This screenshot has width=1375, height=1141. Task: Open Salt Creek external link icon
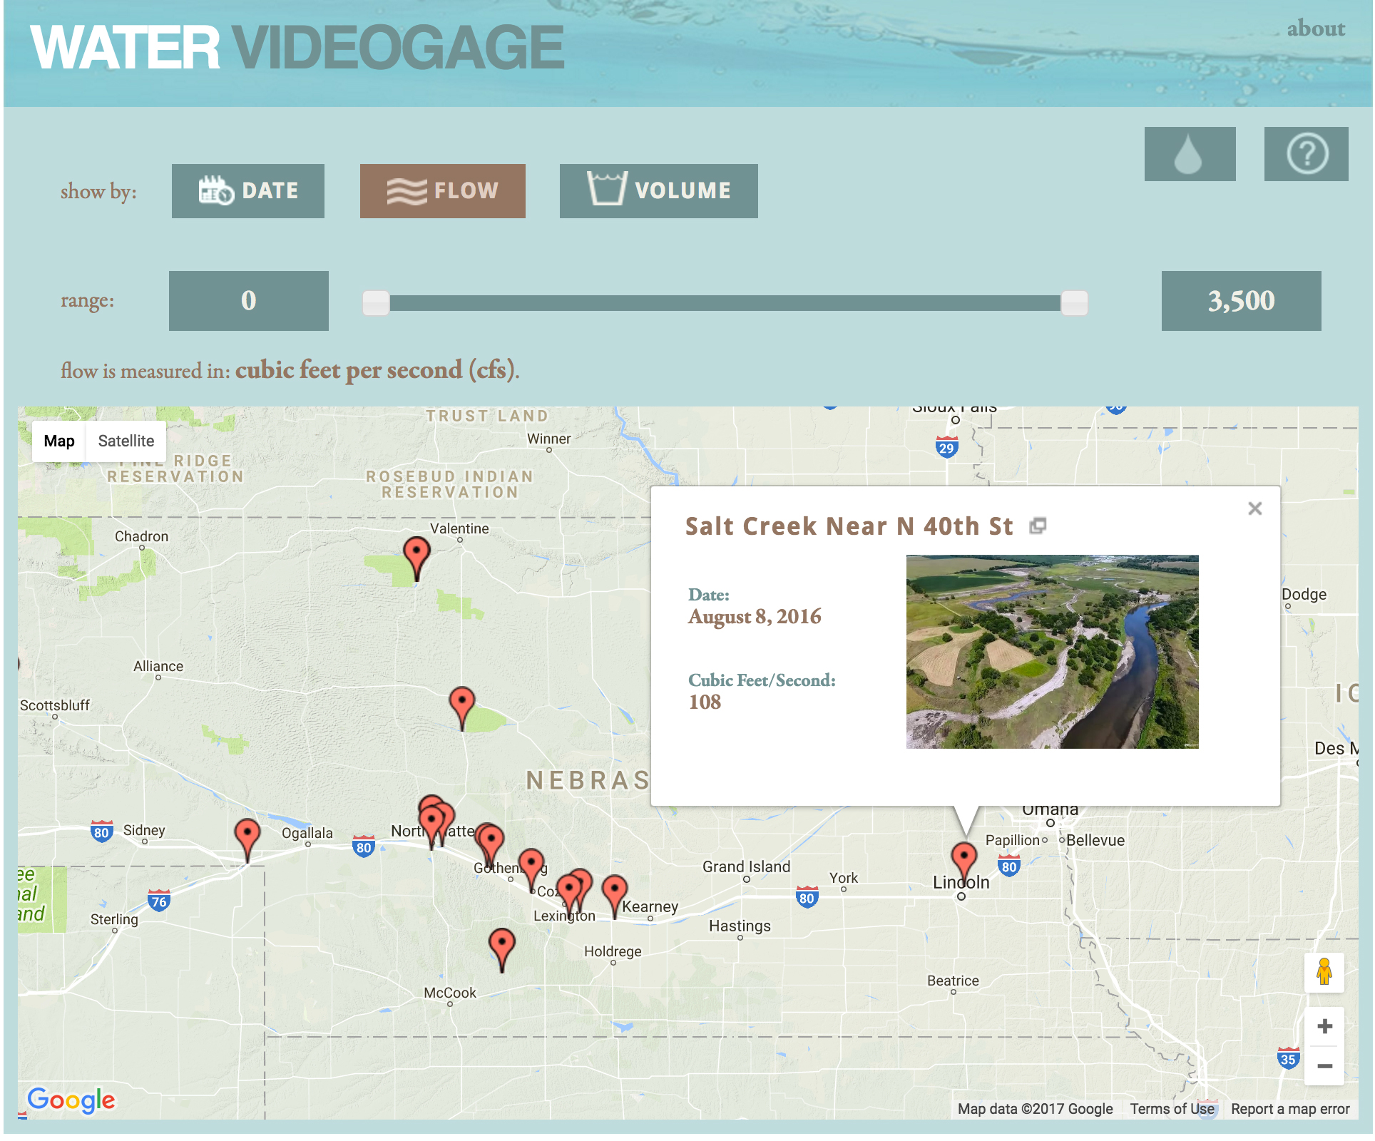coord(1038,526)
